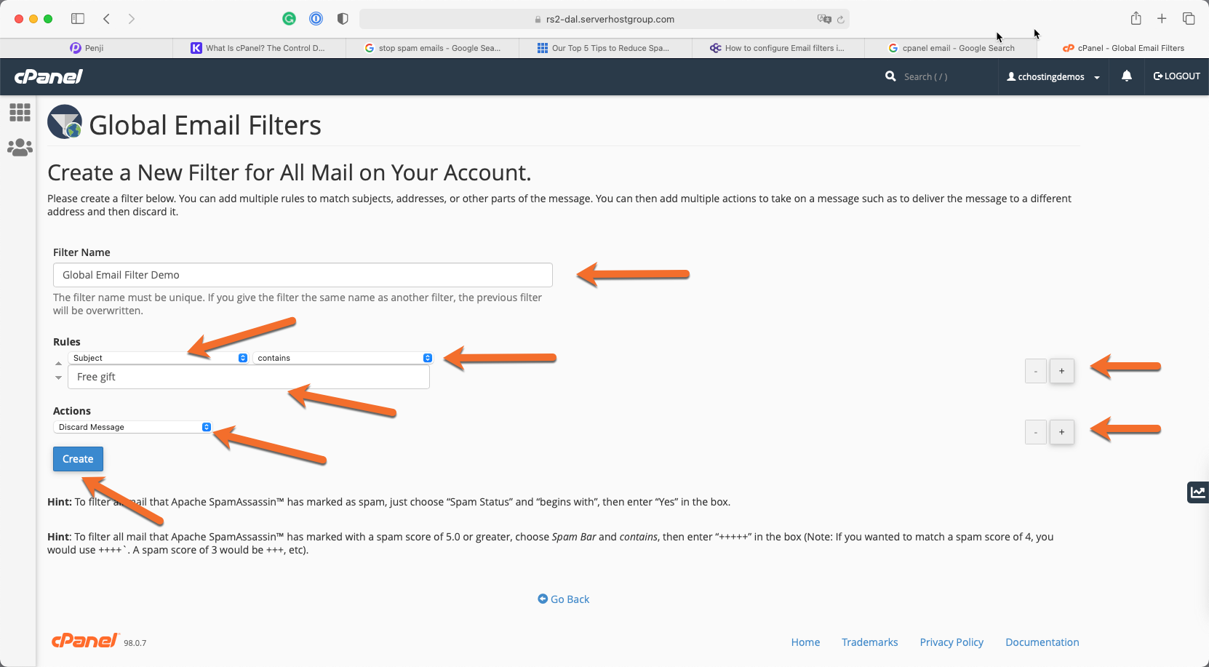Click the notifications bell icon
Viewport: 1209px width, 667px height.
[x=1126, y=76]
